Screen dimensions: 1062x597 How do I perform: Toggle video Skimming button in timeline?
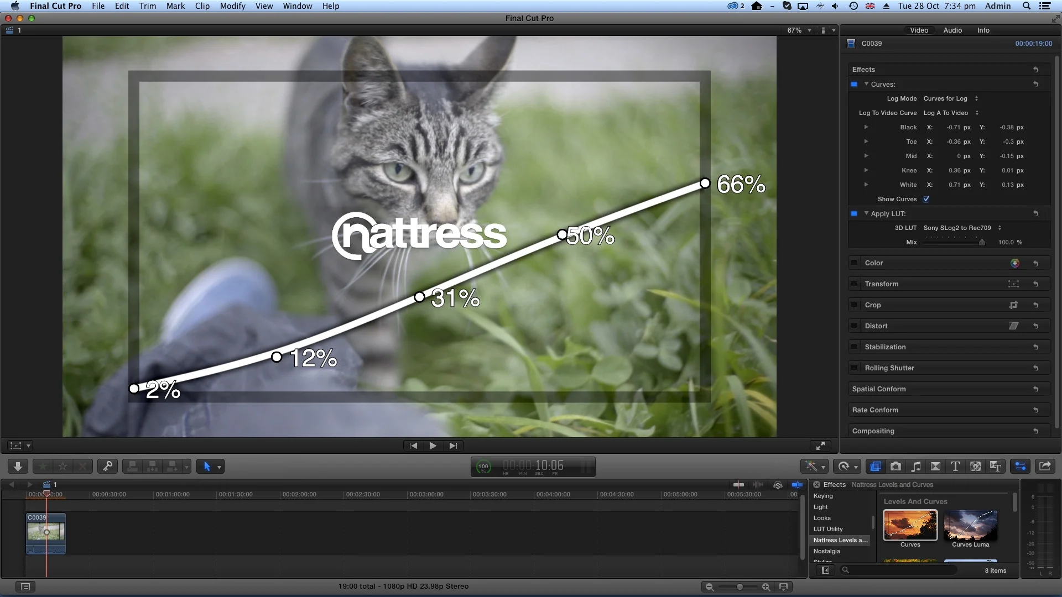[738, 485]
